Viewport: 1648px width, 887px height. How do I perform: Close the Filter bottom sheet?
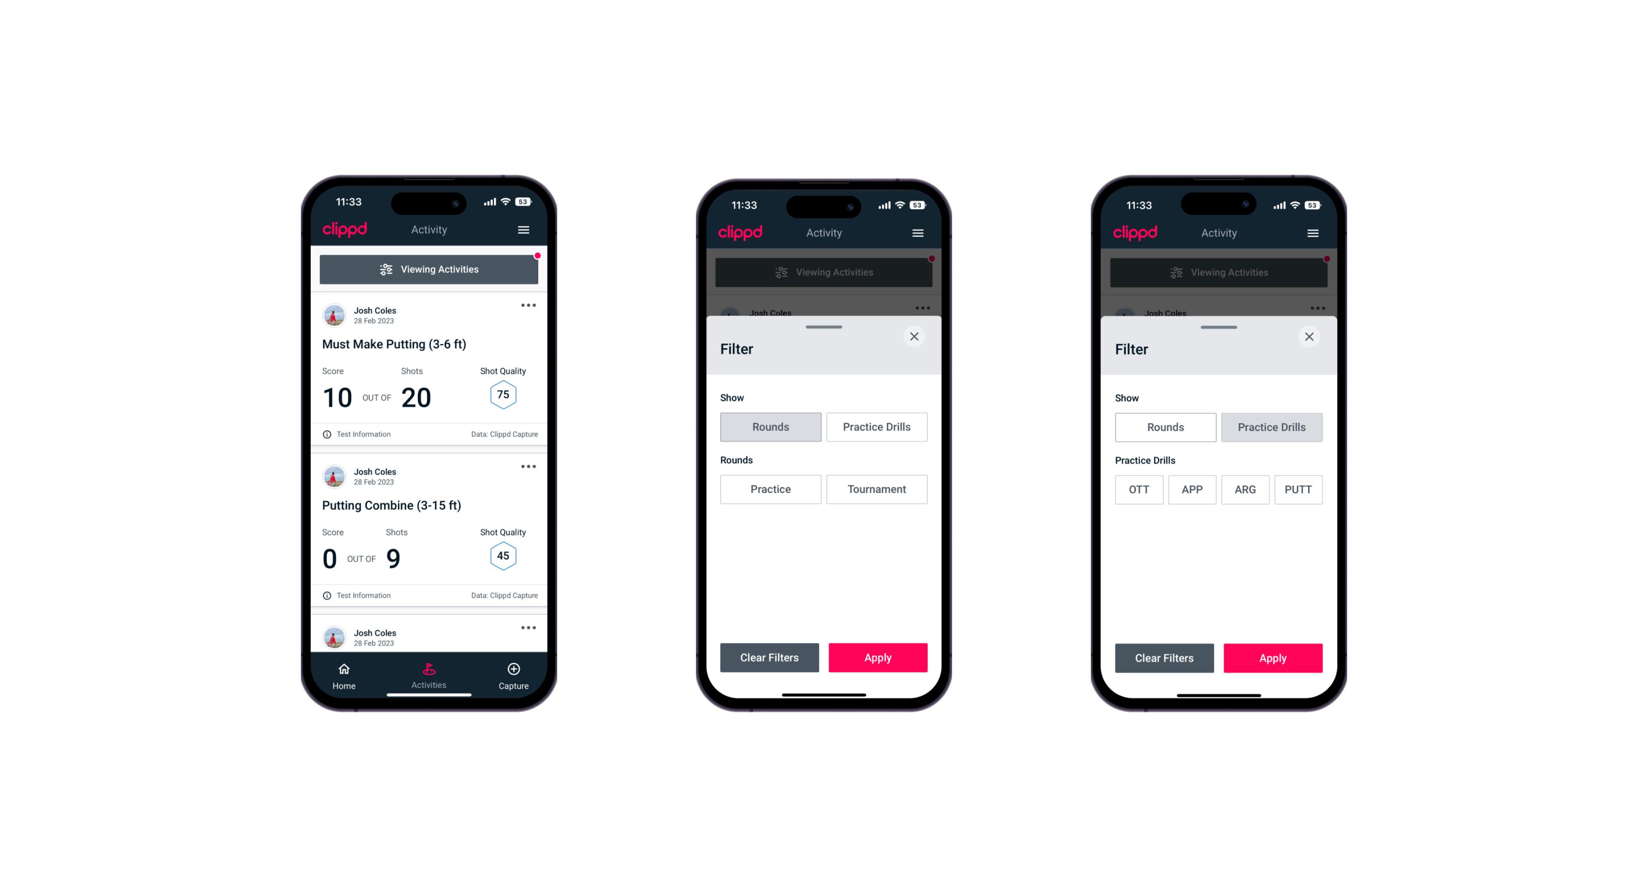[915, 337]
